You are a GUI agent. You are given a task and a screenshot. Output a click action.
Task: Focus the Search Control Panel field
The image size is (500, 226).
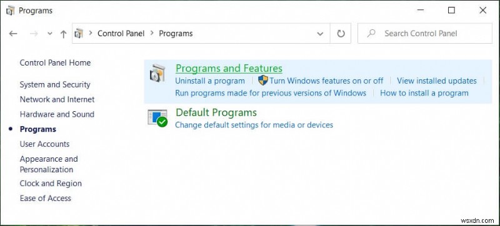tap(425, 34)
